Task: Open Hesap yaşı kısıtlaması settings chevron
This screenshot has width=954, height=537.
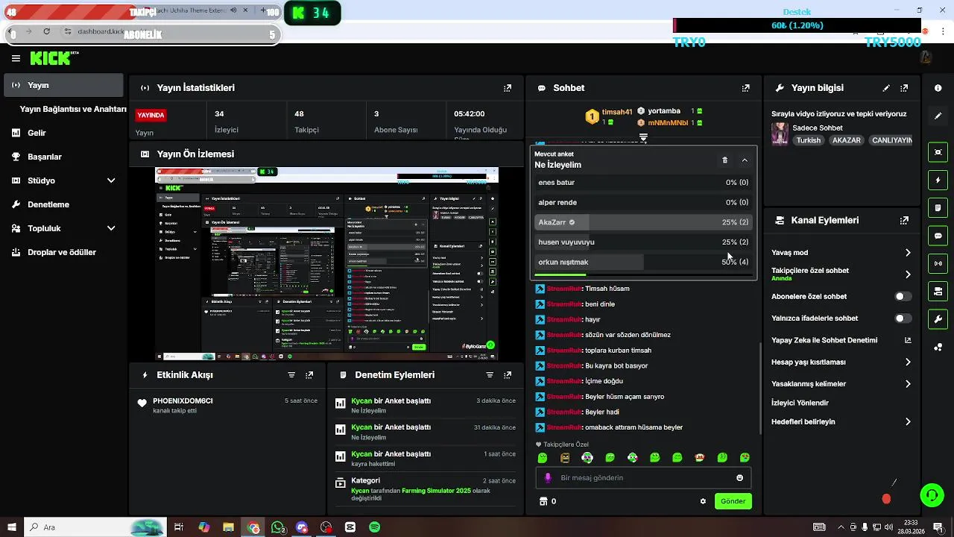Action: [x=908, y=362]
